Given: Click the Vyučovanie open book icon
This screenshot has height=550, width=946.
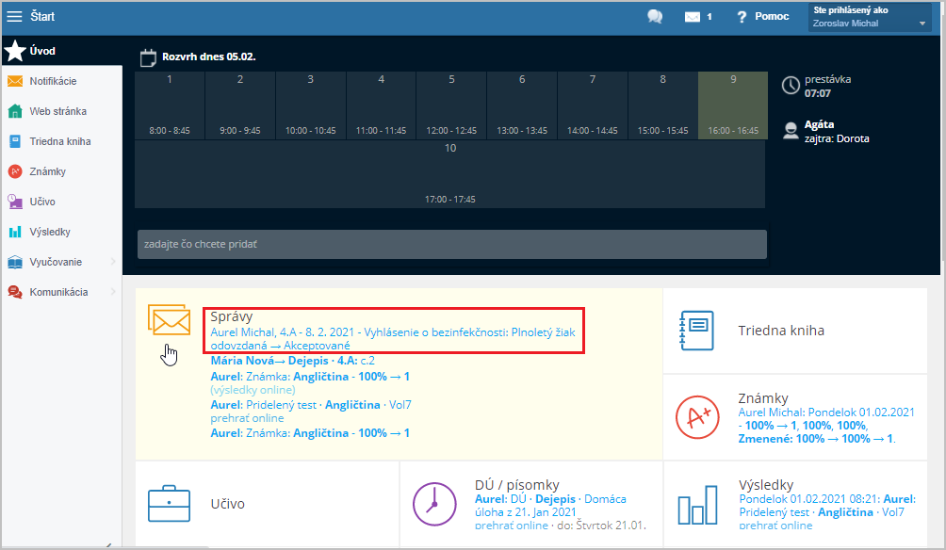Looking at the screenshot, I should click(x=15, y=262).
